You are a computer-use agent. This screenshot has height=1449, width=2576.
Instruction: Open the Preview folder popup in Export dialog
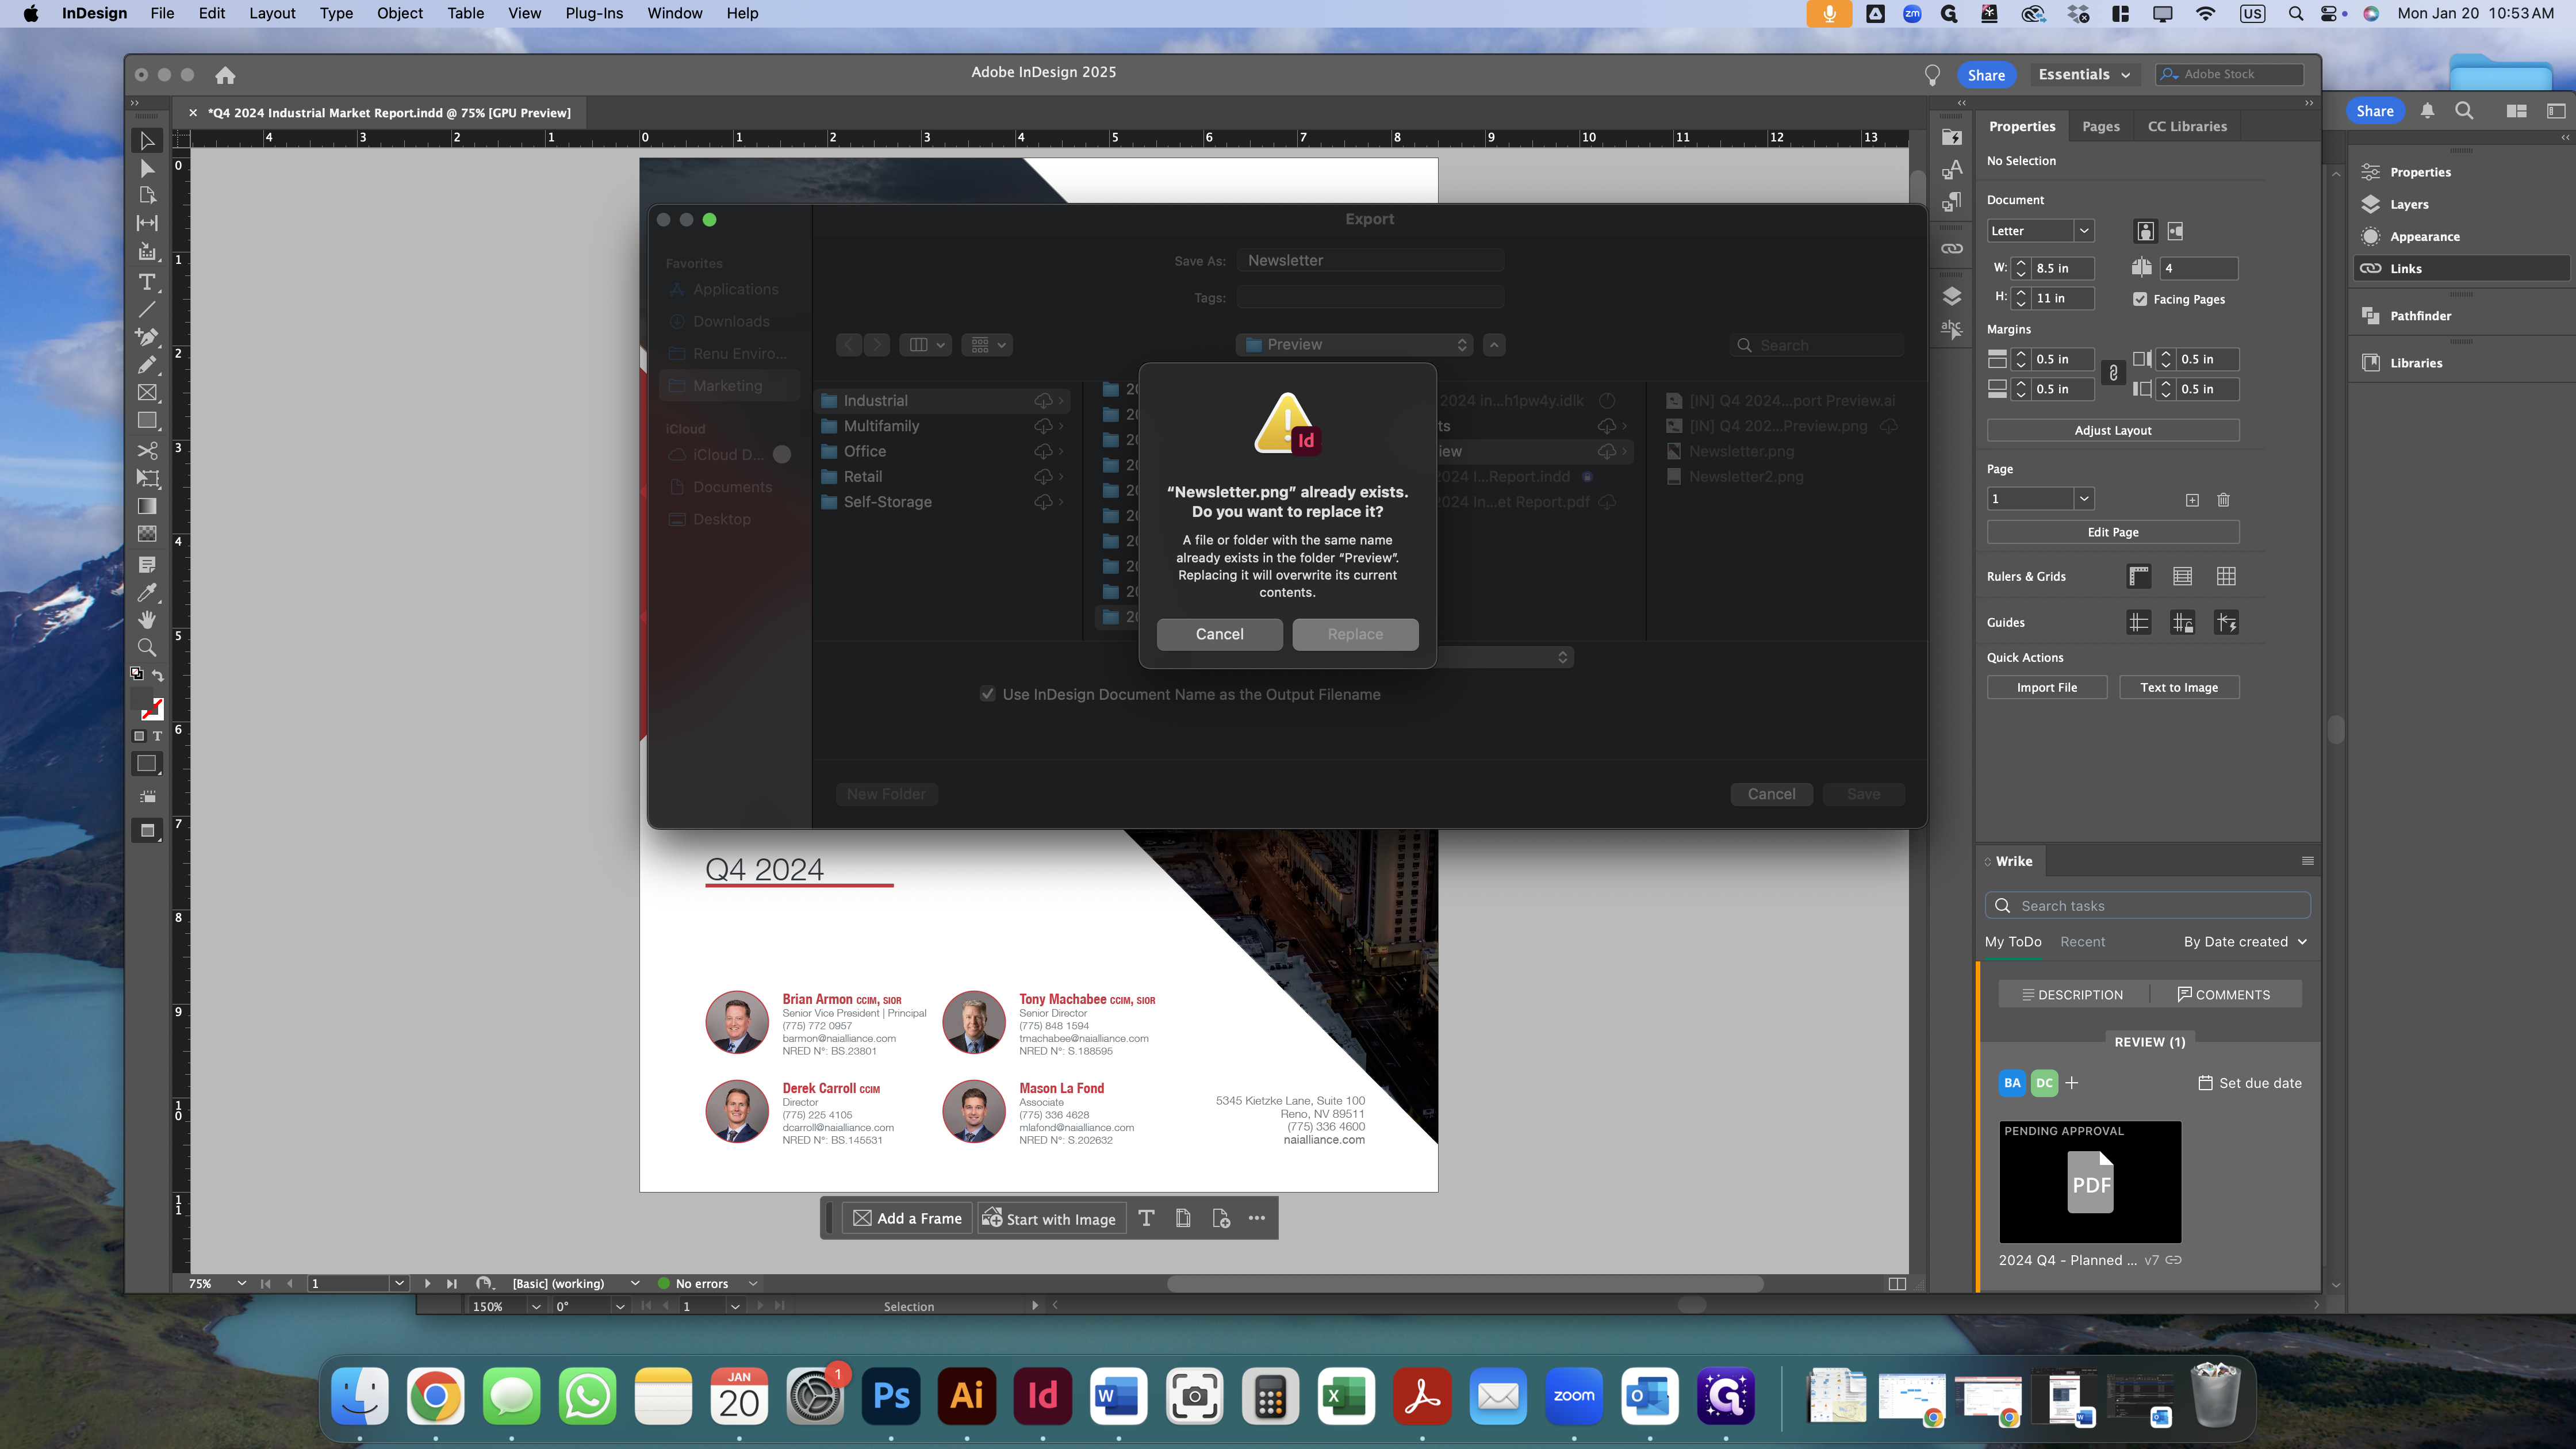pos(1355,344)
